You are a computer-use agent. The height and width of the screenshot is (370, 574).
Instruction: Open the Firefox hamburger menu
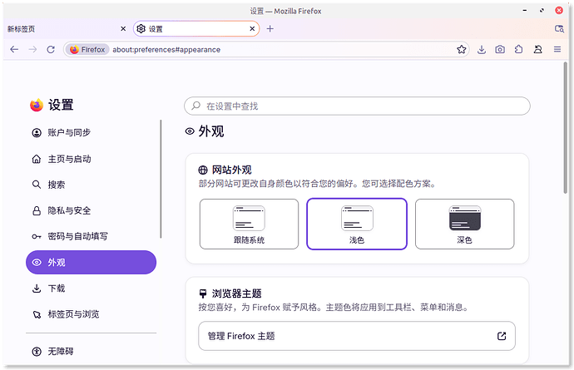pyautogui.click(x=557, y=49)
